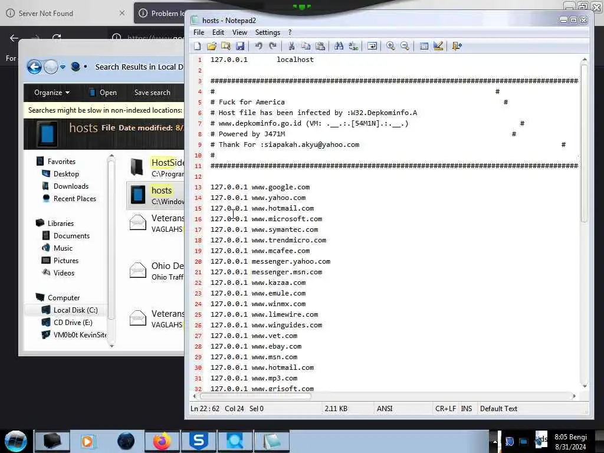The image size is (604, 453).
Task: Open the Pictures library
Action: (66, 260)
